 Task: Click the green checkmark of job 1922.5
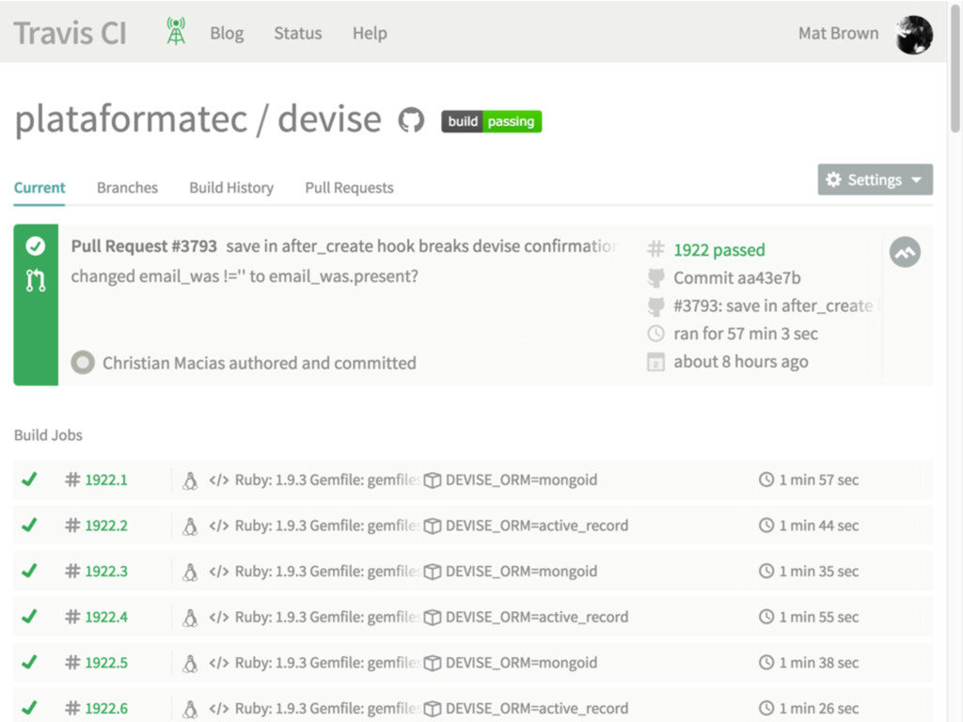pos(29,662)
